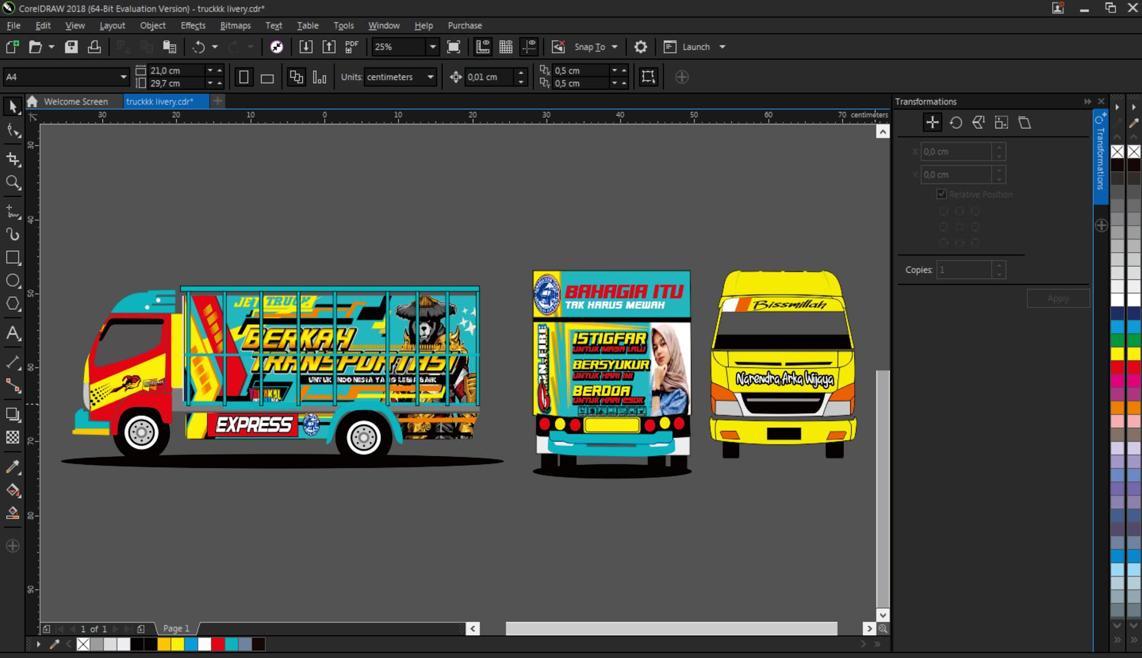Switch to the Welcome Screen tab
Screen dimensions: 1142x658
[x=75, y=101]
